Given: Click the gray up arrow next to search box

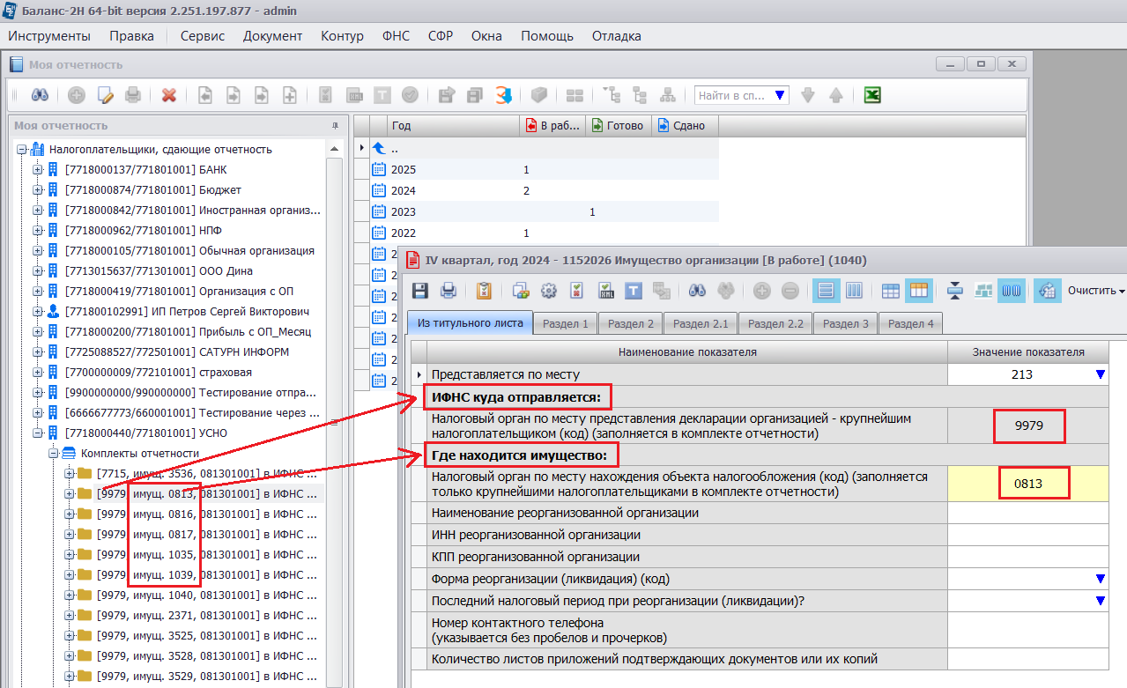Looking at the screenshot, I should tap(836, 95).
